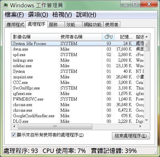The image size is (160, 157).
Task: Open the 說明(H) menu
Action: 86,15
